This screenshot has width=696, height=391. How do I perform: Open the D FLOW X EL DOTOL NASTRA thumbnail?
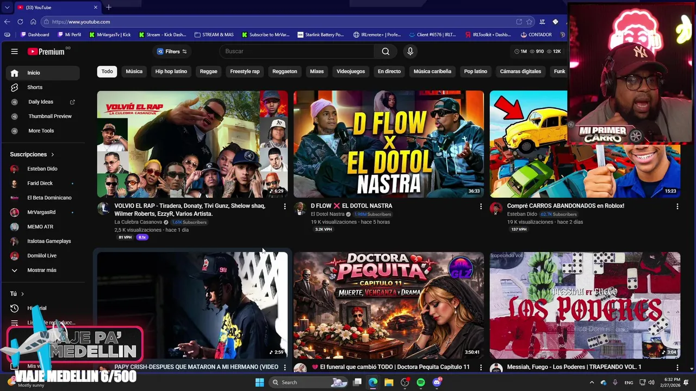point(389,144)
